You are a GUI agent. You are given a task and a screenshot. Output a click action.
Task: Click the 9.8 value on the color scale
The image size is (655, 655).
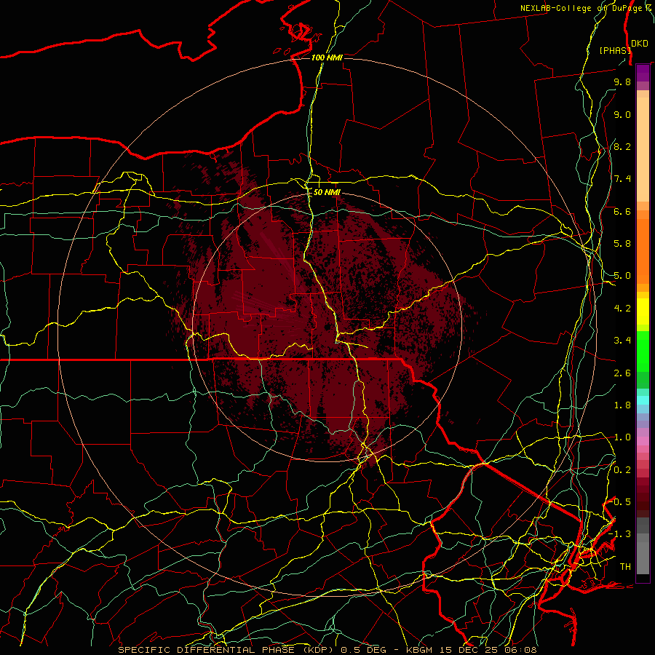click(622, 82)
